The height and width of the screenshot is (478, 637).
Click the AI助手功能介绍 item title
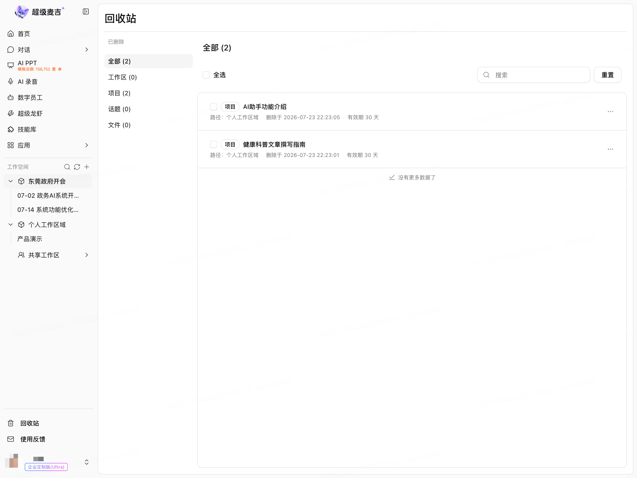click(x=265, y=107)
